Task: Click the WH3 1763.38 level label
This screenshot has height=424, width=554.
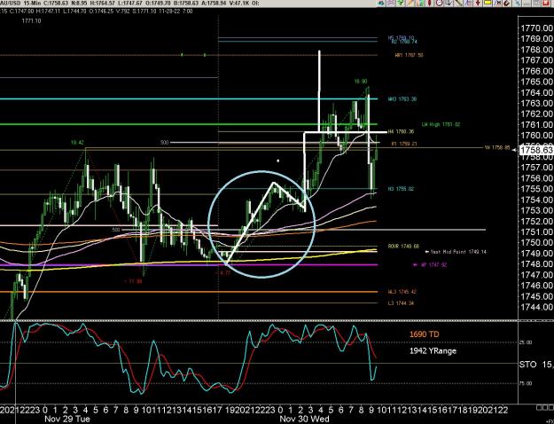Action: (x=402, y=99)
